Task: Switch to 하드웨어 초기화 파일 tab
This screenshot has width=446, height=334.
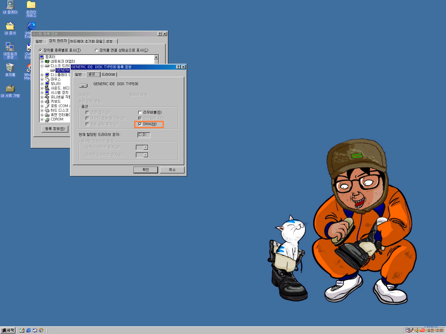Action: 86,41
